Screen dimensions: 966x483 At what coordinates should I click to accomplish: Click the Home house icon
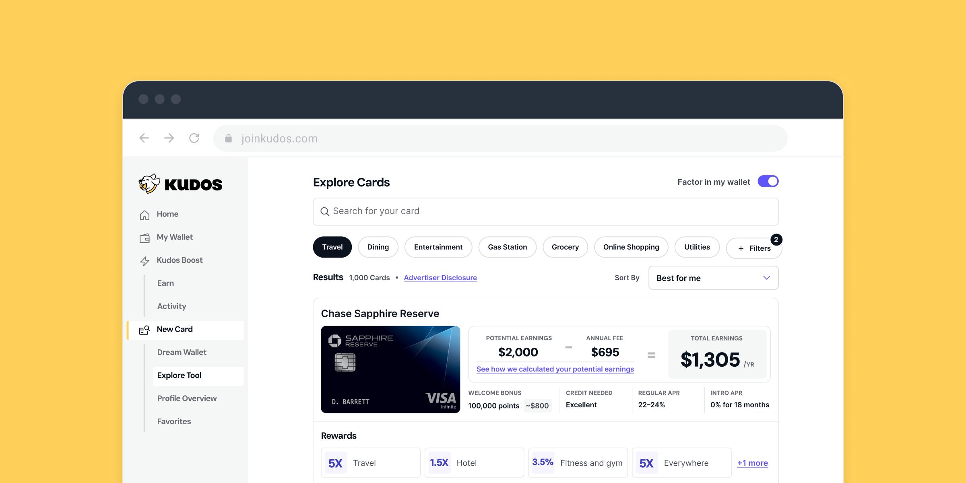pyautogui.click(x=144, y=215)
